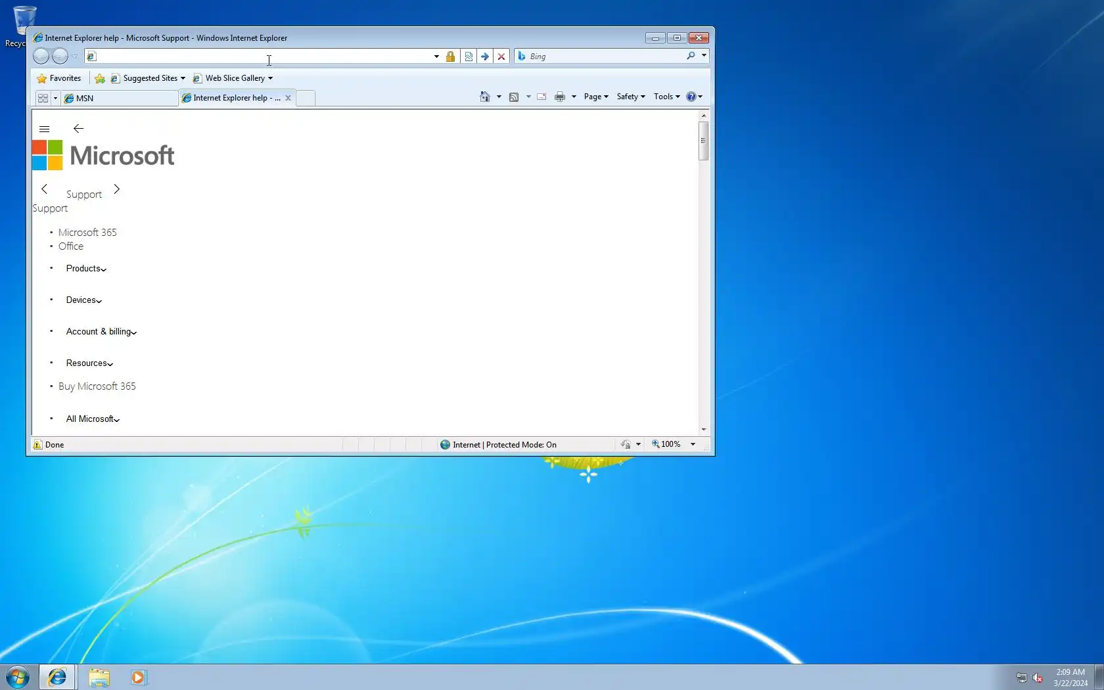Click the vertical scrollbar thumb
The height and width of the screenshot is (690, 1104).
pos(704,141)
